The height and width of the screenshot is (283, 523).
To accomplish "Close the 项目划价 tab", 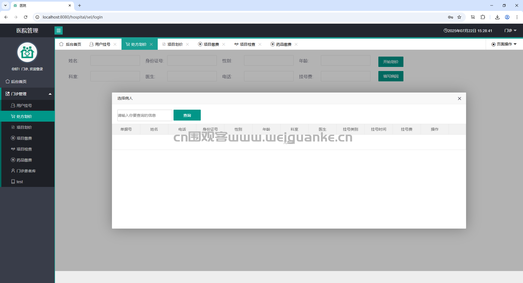I will [x=187, y=44].
